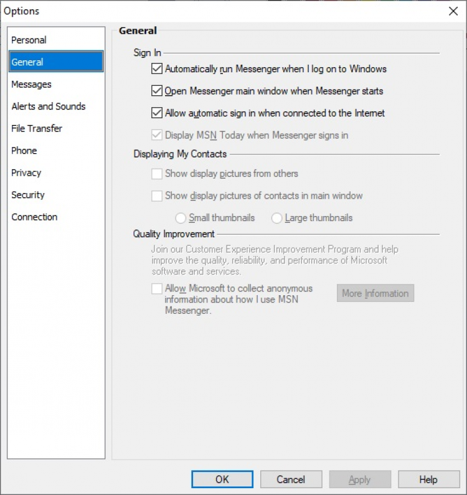Open Alerts and Sounds settings

pos(56,106)
